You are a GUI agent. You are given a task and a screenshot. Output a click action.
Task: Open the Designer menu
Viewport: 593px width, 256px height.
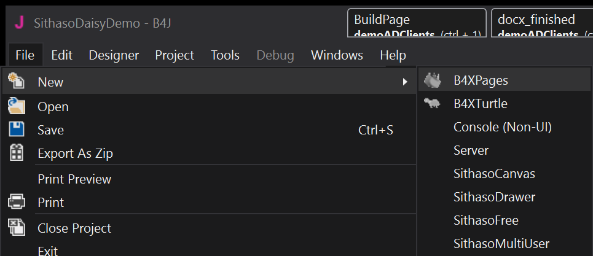(114, 55)
